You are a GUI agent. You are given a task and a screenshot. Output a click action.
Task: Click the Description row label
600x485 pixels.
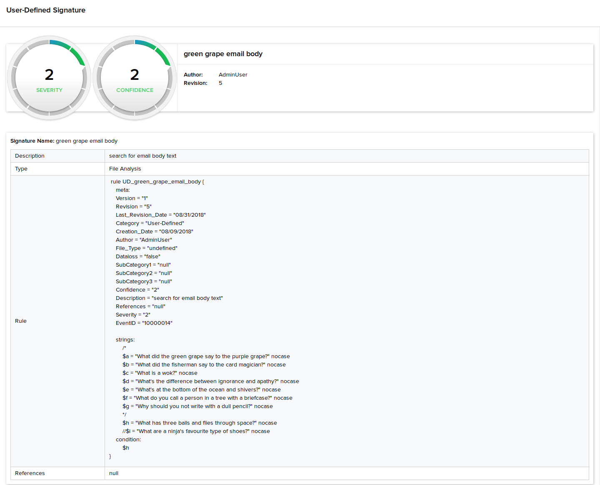tap(30, 156)
